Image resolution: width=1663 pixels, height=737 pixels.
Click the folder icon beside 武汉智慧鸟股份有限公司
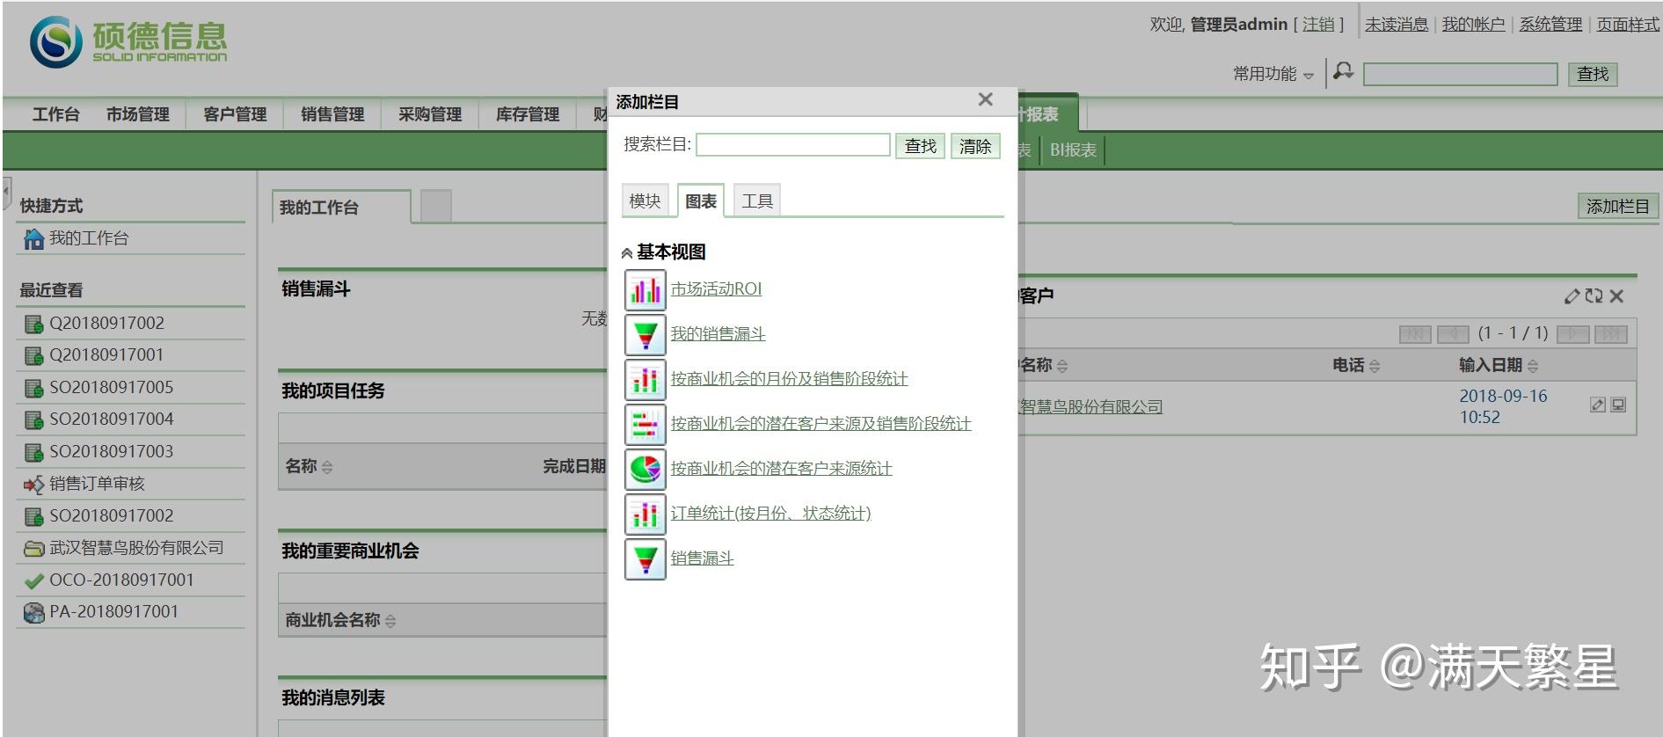(33, 549)
